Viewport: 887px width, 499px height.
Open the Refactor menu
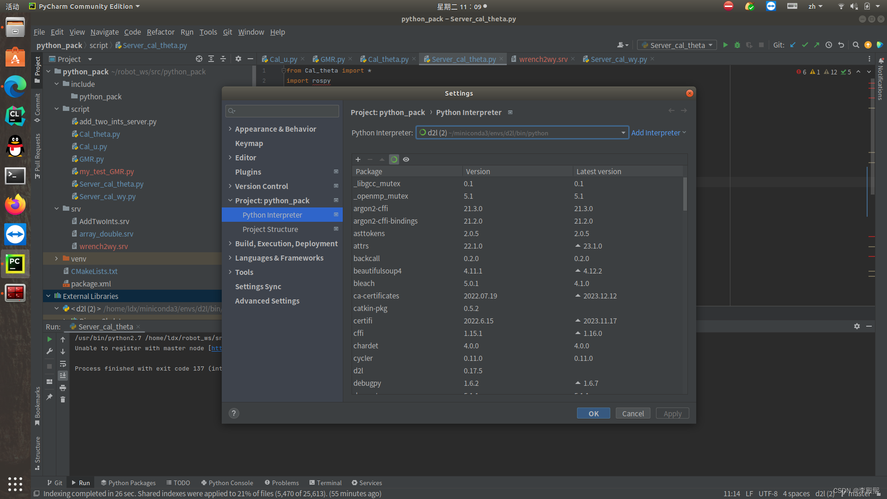pyautogui.click(x=160, y=32)
